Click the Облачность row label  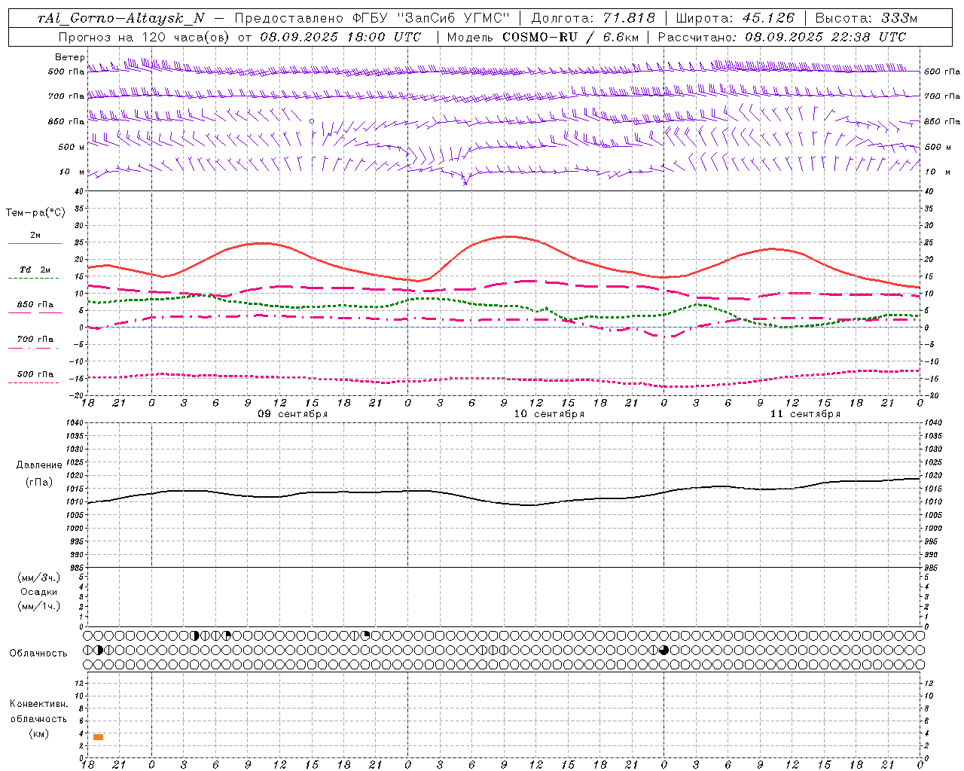click(x=38, y=654)
